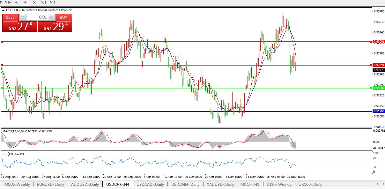This screenshot has height=189, width=385.
Task: Choose the W1 timeframe
Action: (x=44, y=3)
